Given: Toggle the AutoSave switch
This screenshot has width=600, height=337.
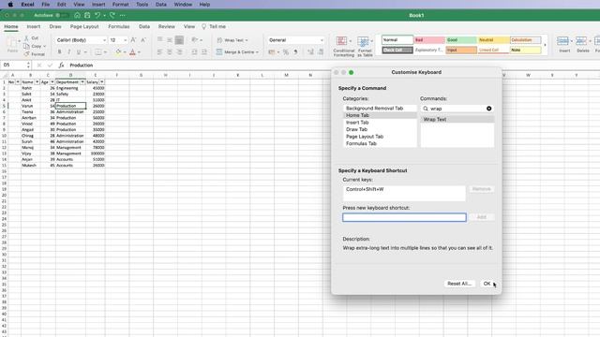Looking at the screenshot, I should (x=62, y=15).
